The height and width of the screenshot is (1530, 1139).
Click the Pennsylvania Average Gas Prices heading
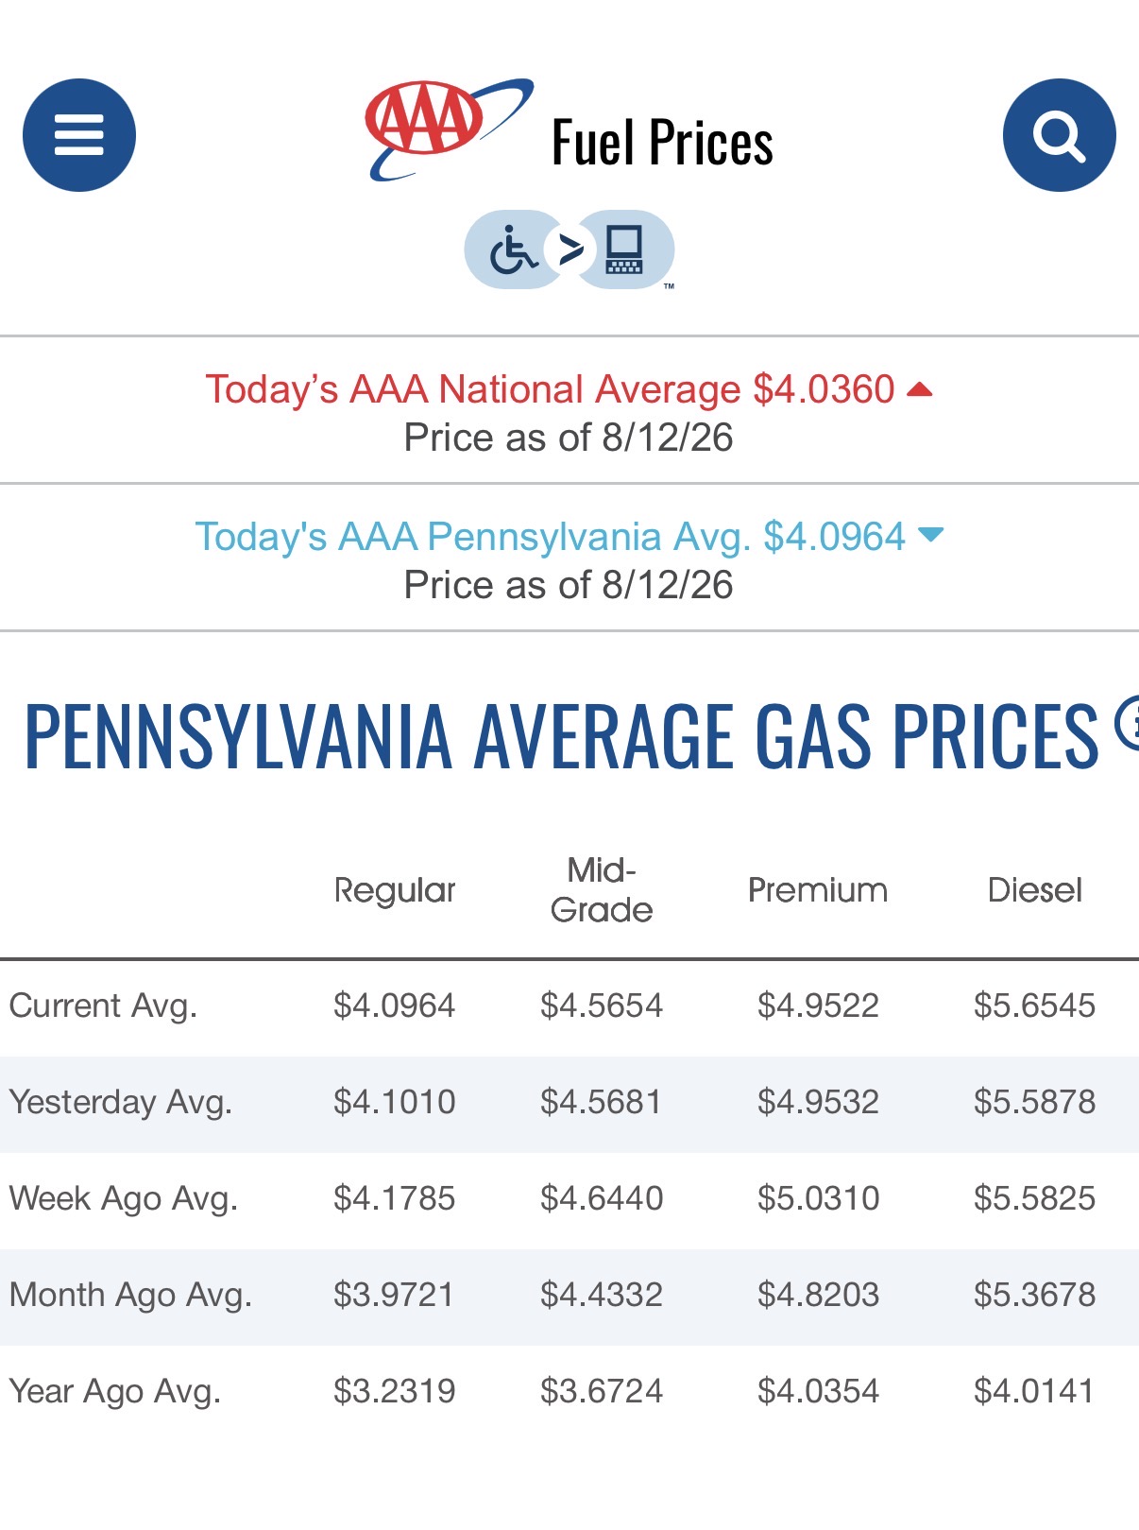pos(562,737)
